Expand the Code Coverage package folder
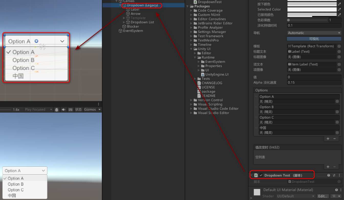344x200 pixels. (x=191, y=10)
